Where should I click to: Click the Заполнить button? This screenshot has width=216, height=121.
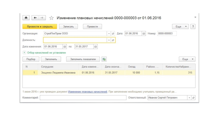pos(51,59)
